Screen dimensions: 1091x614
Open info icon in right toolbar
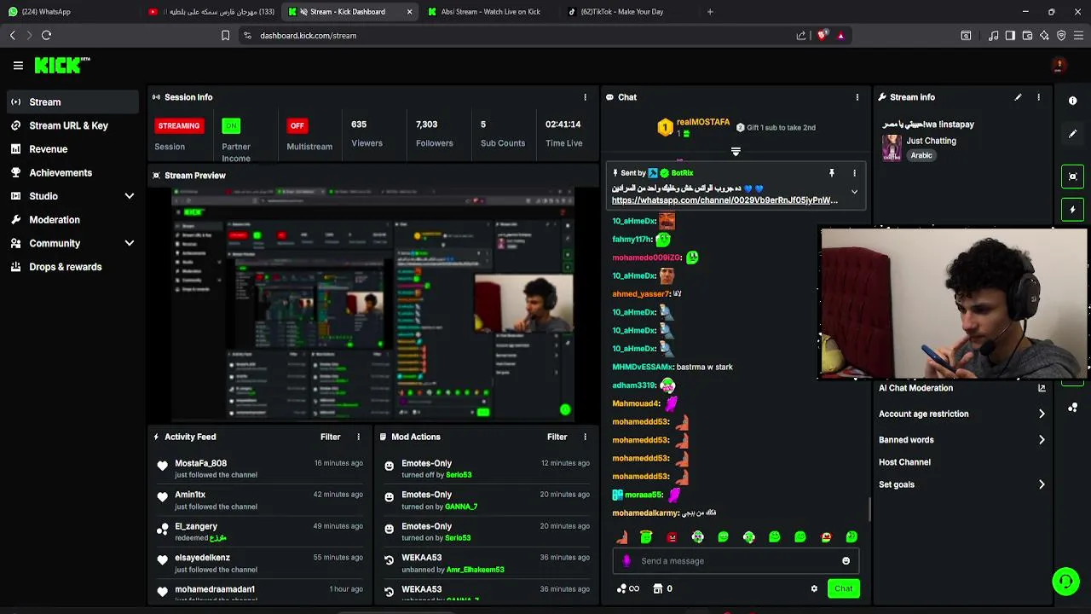click(1073, 101)
